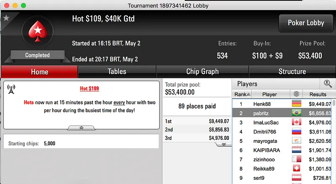
Task: Click the Poker Lobby button
Action: point(306,23)
